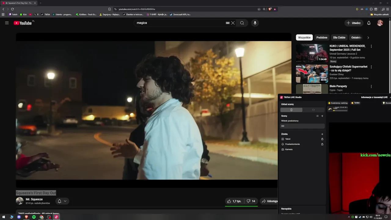Open the YouTube notifications bell
The width and height of the screenshot is (391, 220).
tap(369, 23)
